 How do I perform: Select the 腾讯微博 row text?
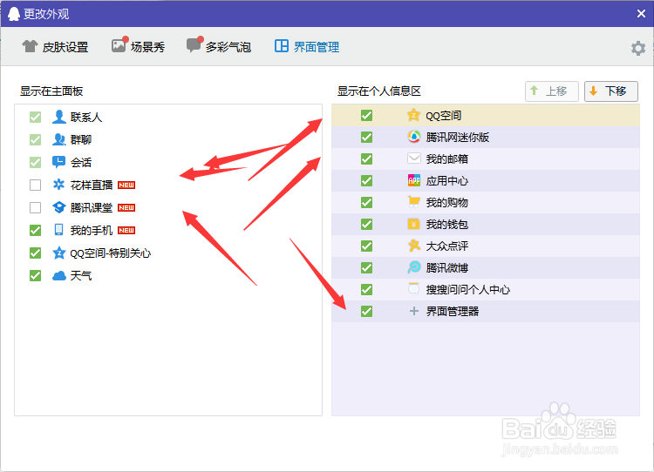446,268
